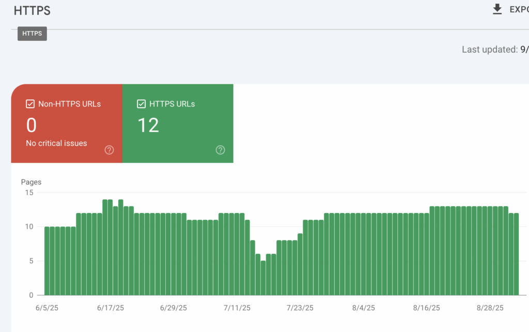The height and width of the screenshot is (332, 529).
Task: Click the 7/23/25 date axis label
Action: pos(300,308)
